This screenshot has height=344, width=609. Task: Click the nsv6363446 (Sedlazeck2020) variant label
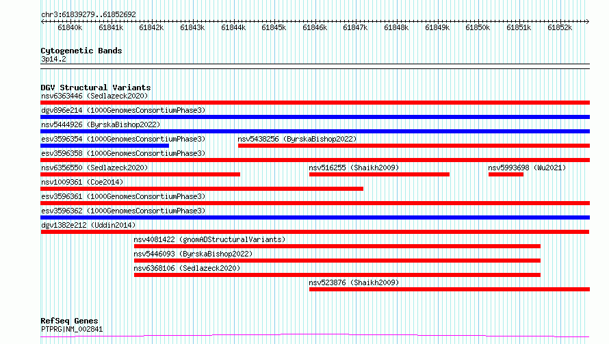94,96
